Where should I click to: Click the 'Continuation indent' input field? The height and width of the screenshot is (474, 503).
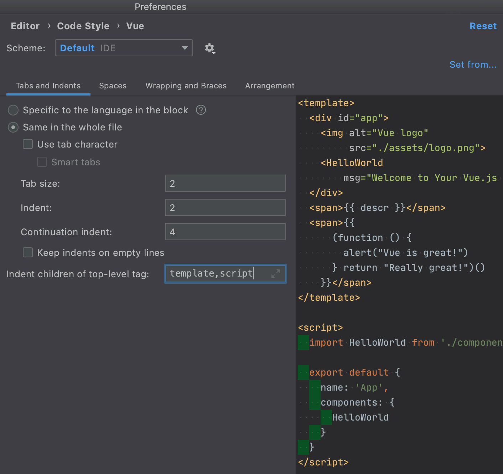[225, 232]
